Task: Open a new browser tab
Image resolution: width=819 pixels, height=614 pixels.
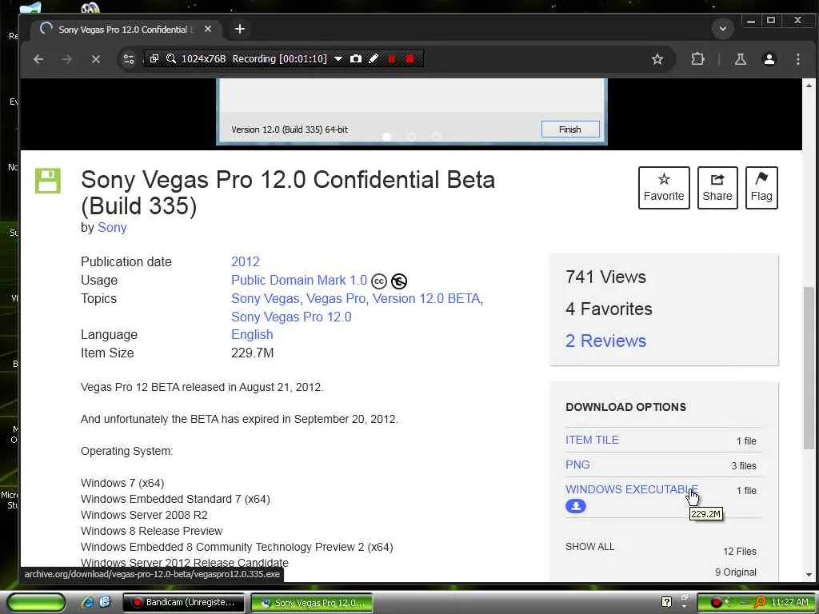Action: tap(240, 30)
